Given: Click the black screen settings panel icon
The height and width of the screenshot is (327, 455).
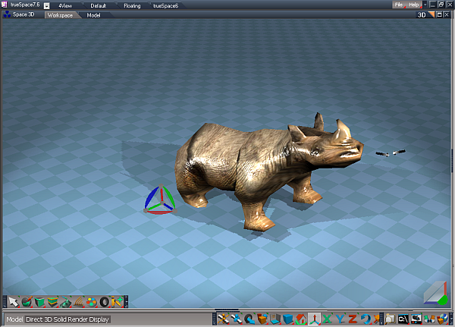Looking at the screenshot, I should click(416, 319).
